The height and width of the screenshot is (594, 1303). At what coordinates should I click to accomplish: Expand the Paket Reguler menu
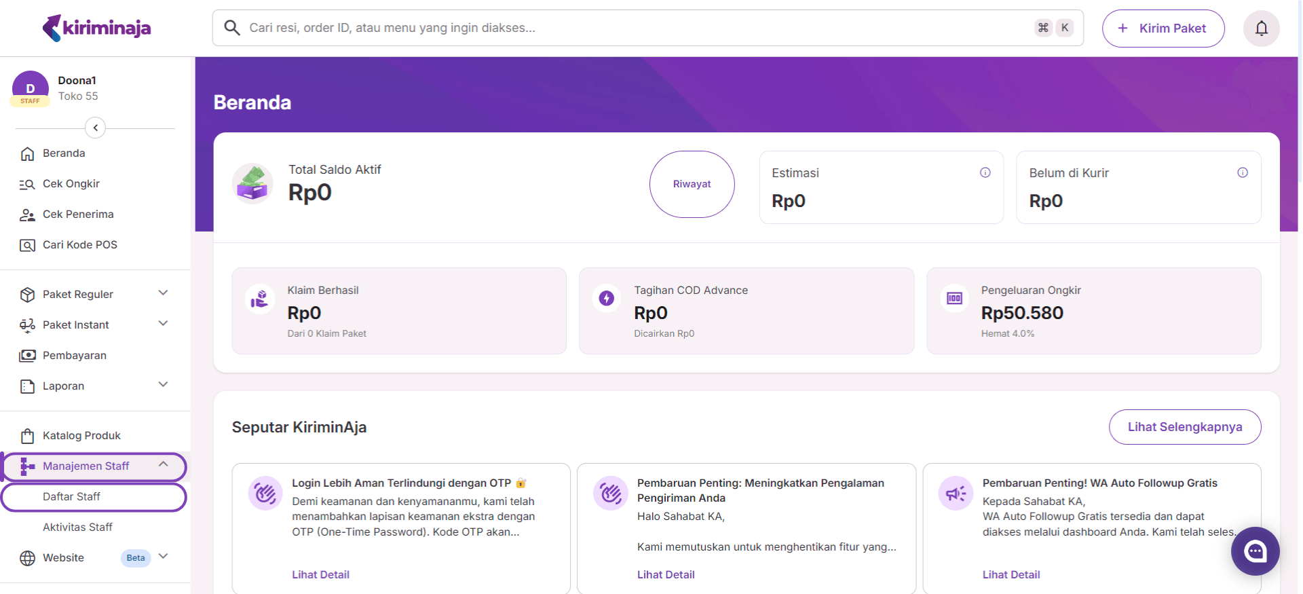point(163,293)
